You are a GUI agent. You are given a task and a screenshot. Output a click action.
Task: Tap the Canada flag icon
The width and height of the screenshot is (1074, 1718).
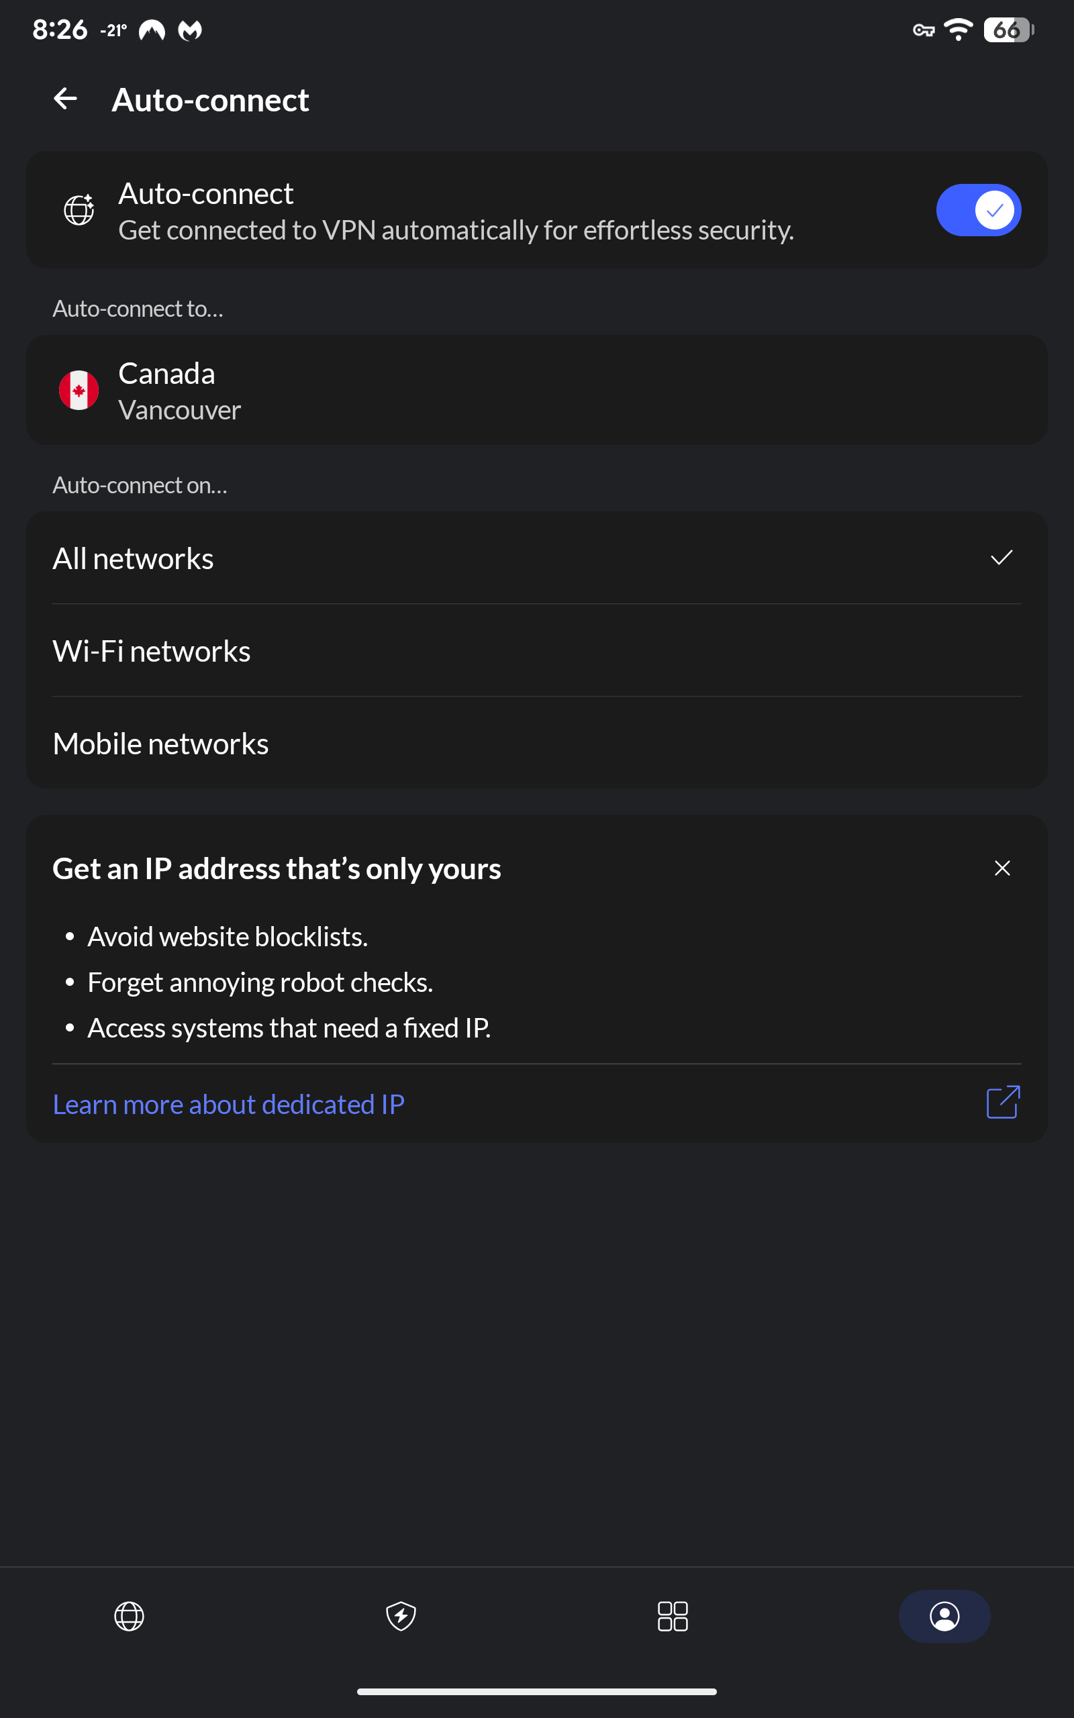(x=79, y=390)
